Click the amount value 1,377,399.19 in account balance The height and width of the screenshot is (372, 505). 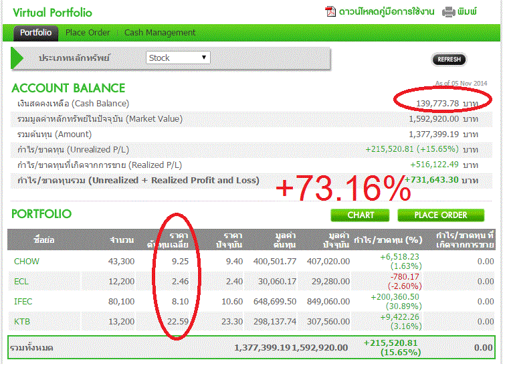coord(434,134)
